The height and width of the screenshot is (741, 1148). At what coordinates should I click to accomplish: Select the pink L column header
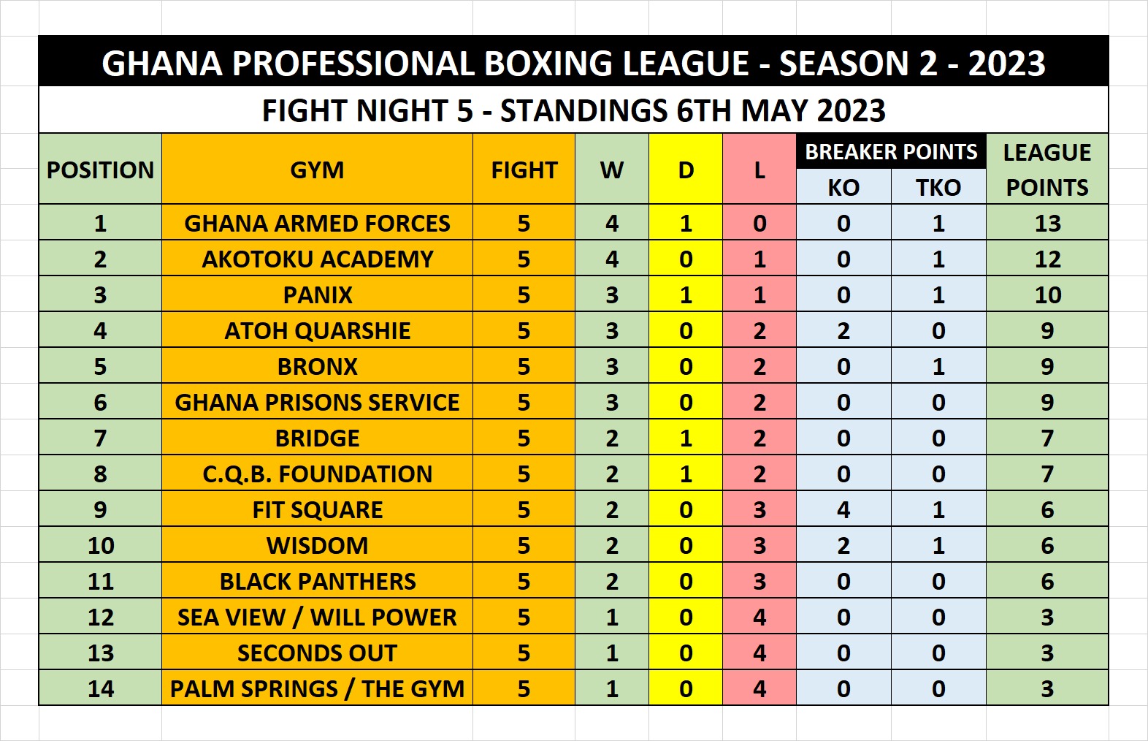[x=759, y=170]
